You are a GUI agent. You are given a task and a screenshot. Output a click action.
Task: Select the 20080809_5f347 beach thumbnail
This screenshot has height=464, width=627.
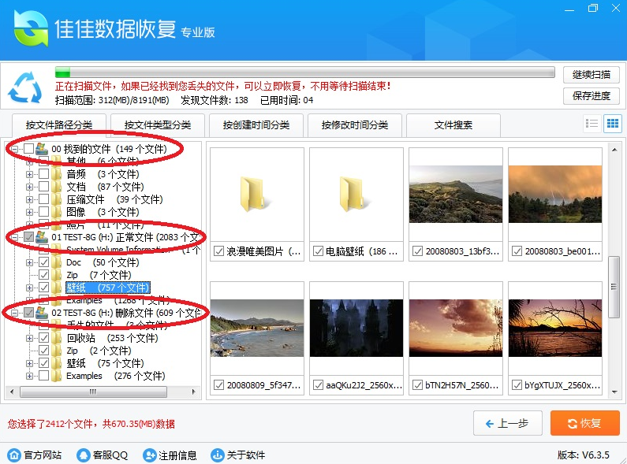(x=257, y=328)
